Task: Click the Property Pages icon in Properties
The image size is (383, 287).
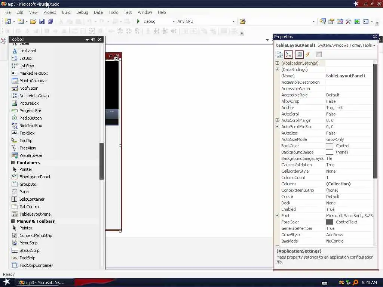Action: [319, 55]
